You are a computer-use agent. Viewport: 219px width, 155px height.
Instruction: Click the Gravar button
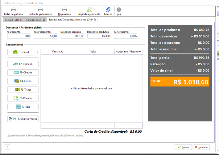tap(183, 147)
